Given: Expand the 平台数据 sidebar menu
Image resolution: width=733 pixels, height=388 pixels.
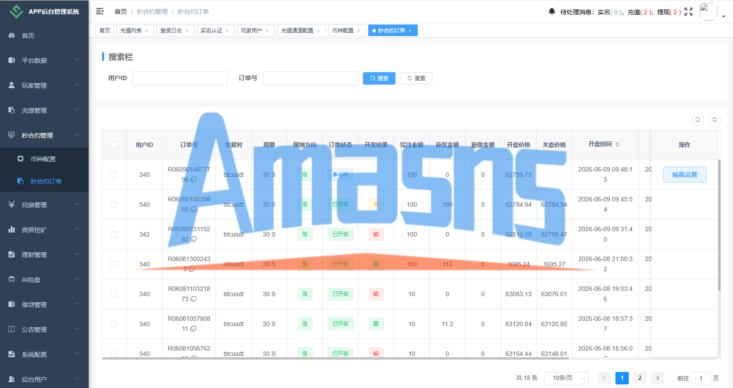Looking at the screenshot, I should [44, 60].
